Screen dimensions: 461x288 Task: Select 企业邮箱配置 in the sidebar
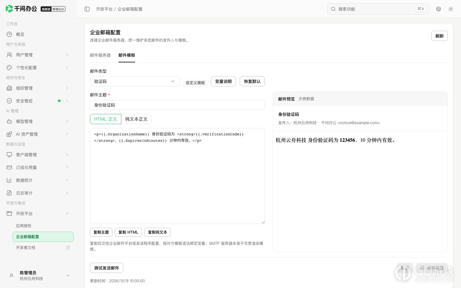click(43, 237)
